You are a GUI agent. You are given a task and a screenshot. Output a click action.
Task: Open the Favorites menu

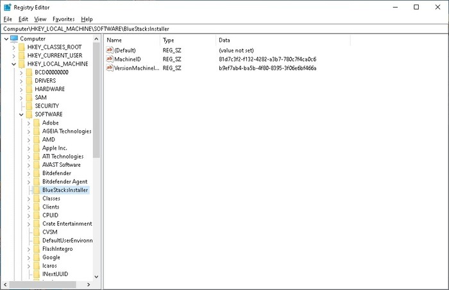coord(64,19)
